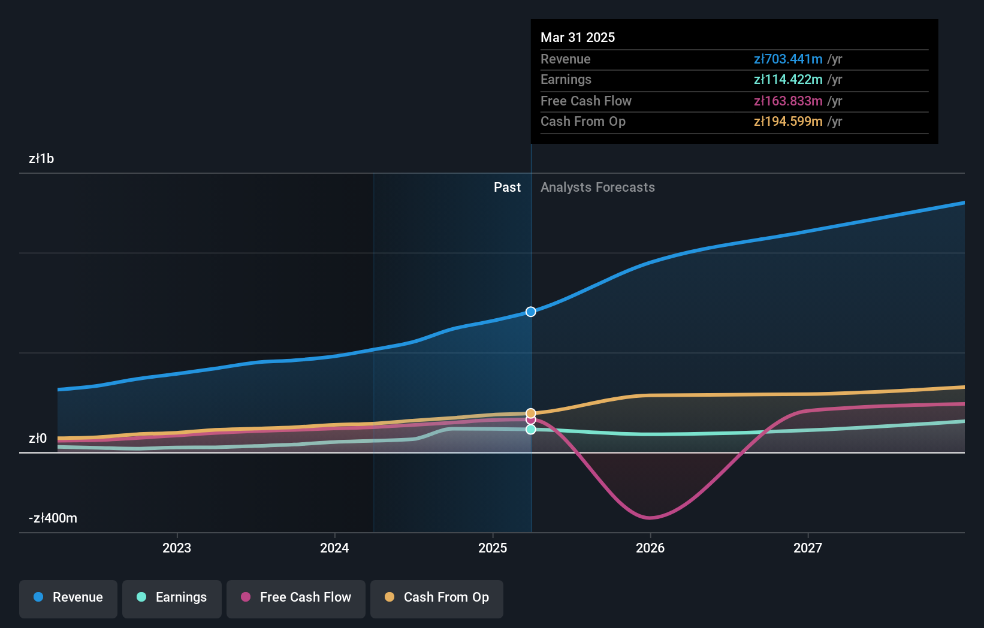This screenshot has width=984, height=628.
Task: Click the 'Revenue' row label in tooltip
Action: click(x=565, y=59)
